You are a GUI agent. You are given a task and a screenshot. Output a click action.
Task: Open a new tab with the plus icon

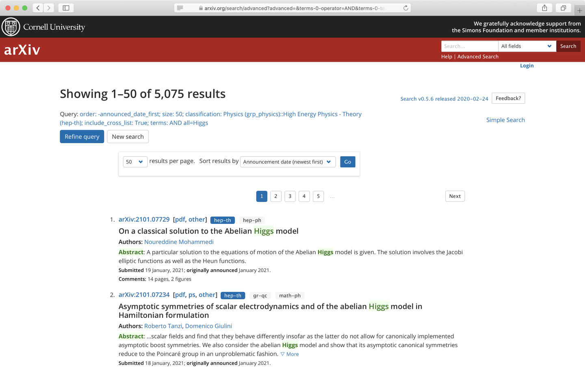tap(580, 10)
